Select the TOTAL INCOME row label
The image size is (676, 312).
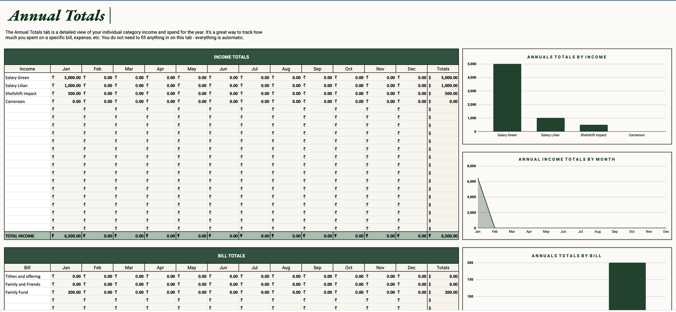(x=20, y=236)
